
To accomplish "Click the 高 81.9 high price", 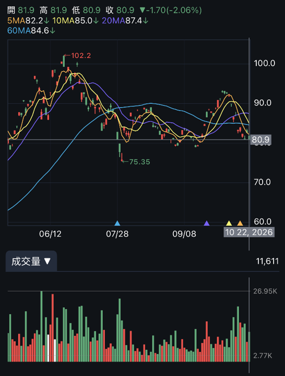I will 53,10.
